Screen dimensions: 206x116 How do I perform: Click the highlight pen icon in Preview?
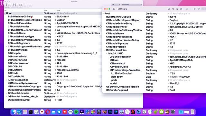pyautogui.click(x=187, y=9)
